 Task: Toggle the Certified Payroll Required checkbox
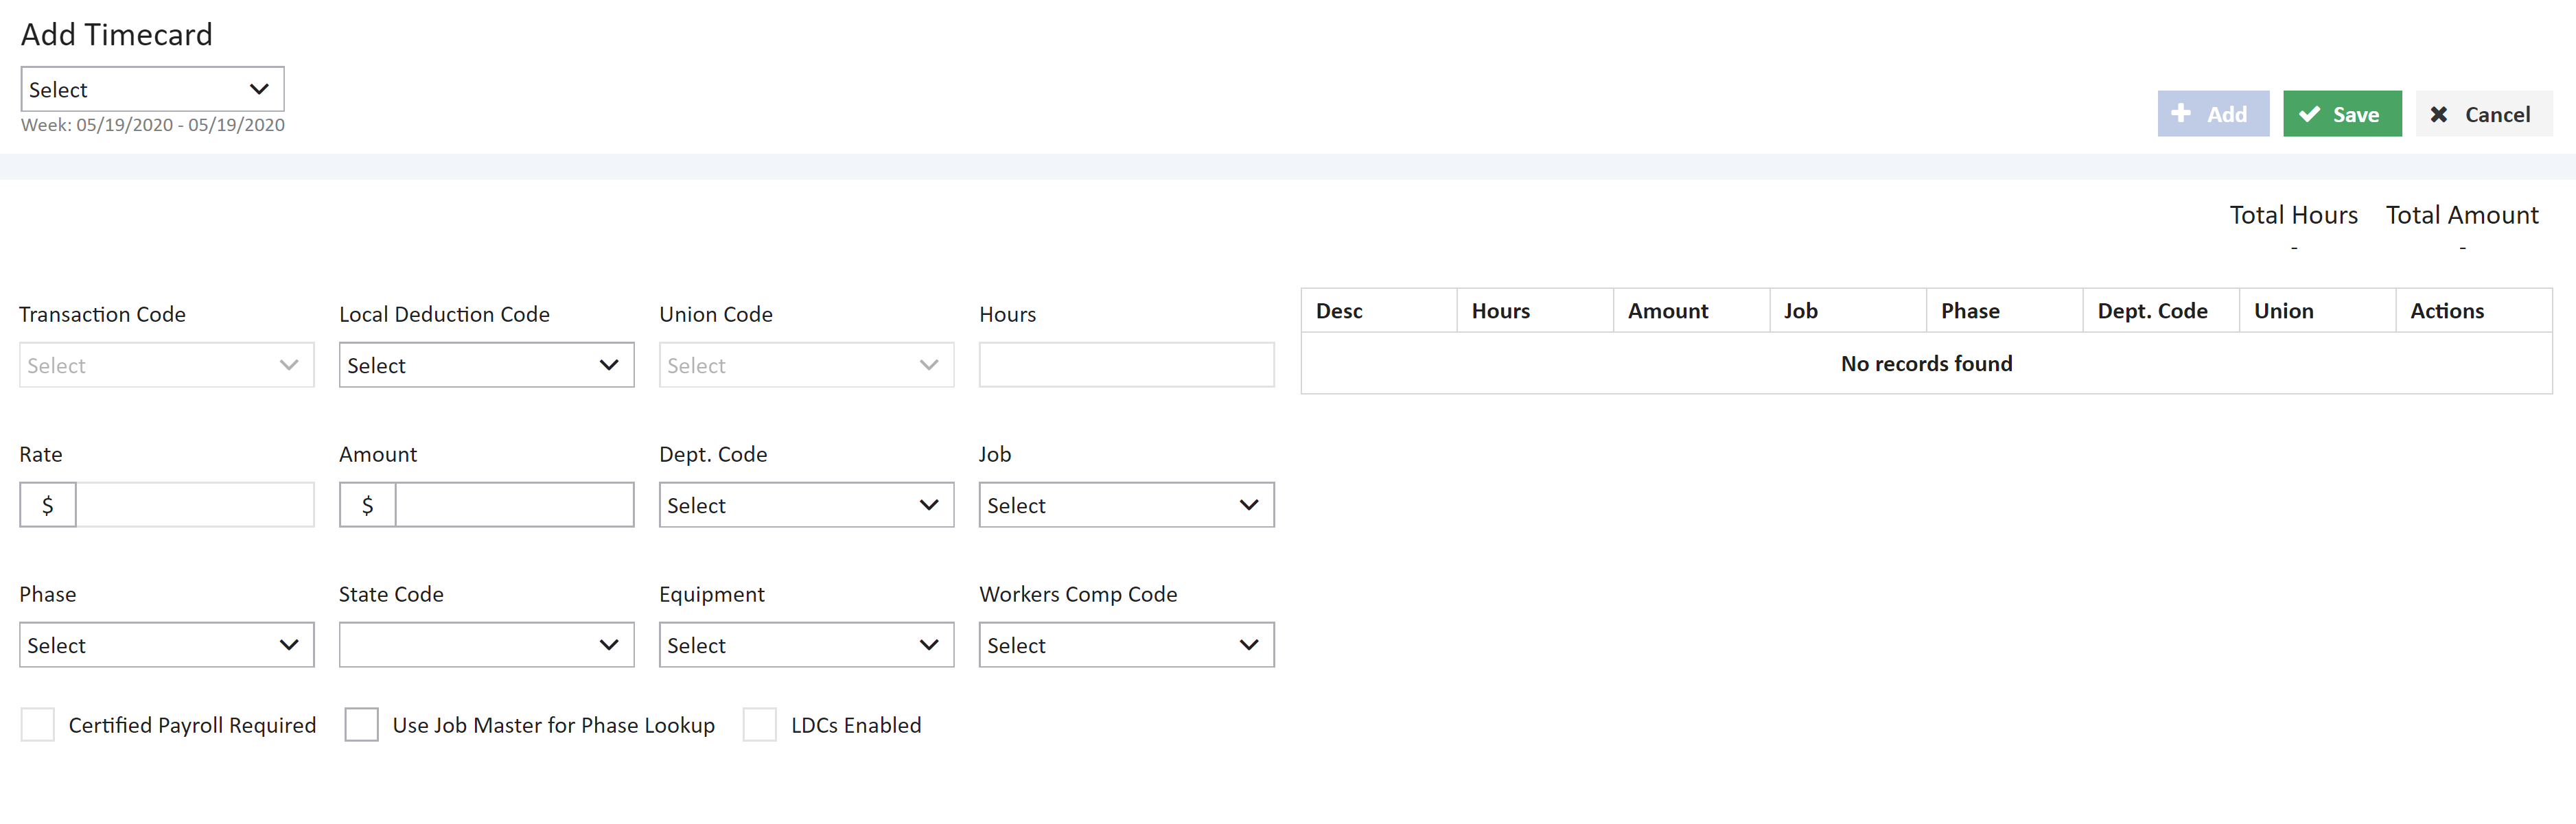(38, 725)
